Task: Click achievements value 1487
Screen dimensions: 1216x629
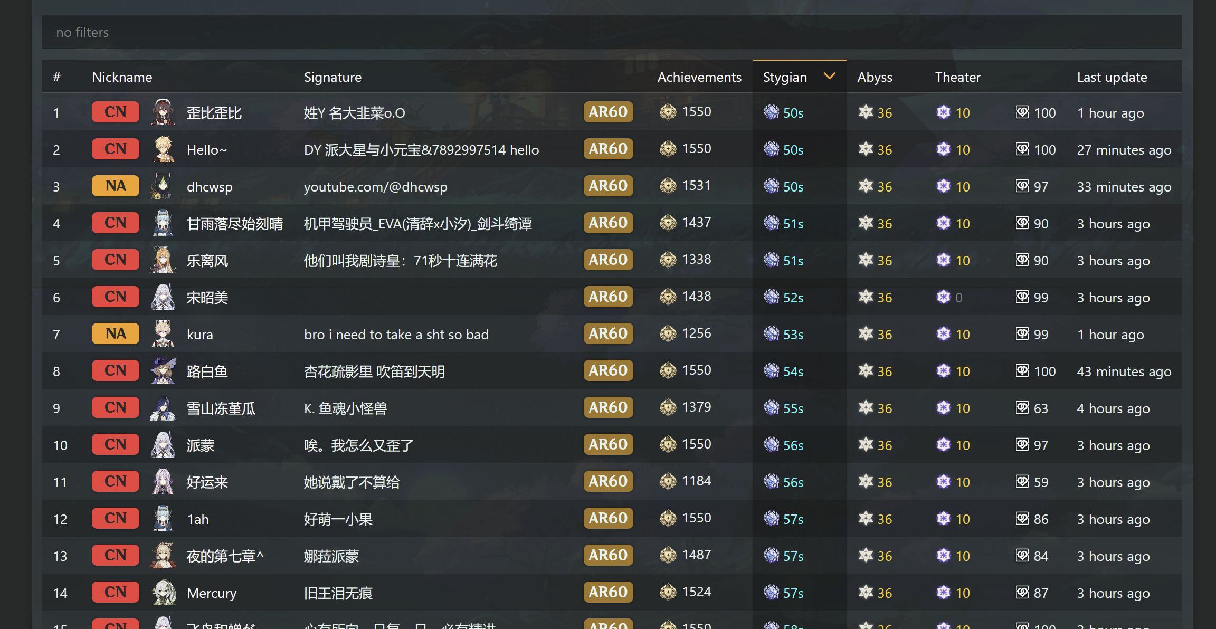Action: [x=697, y=555]
